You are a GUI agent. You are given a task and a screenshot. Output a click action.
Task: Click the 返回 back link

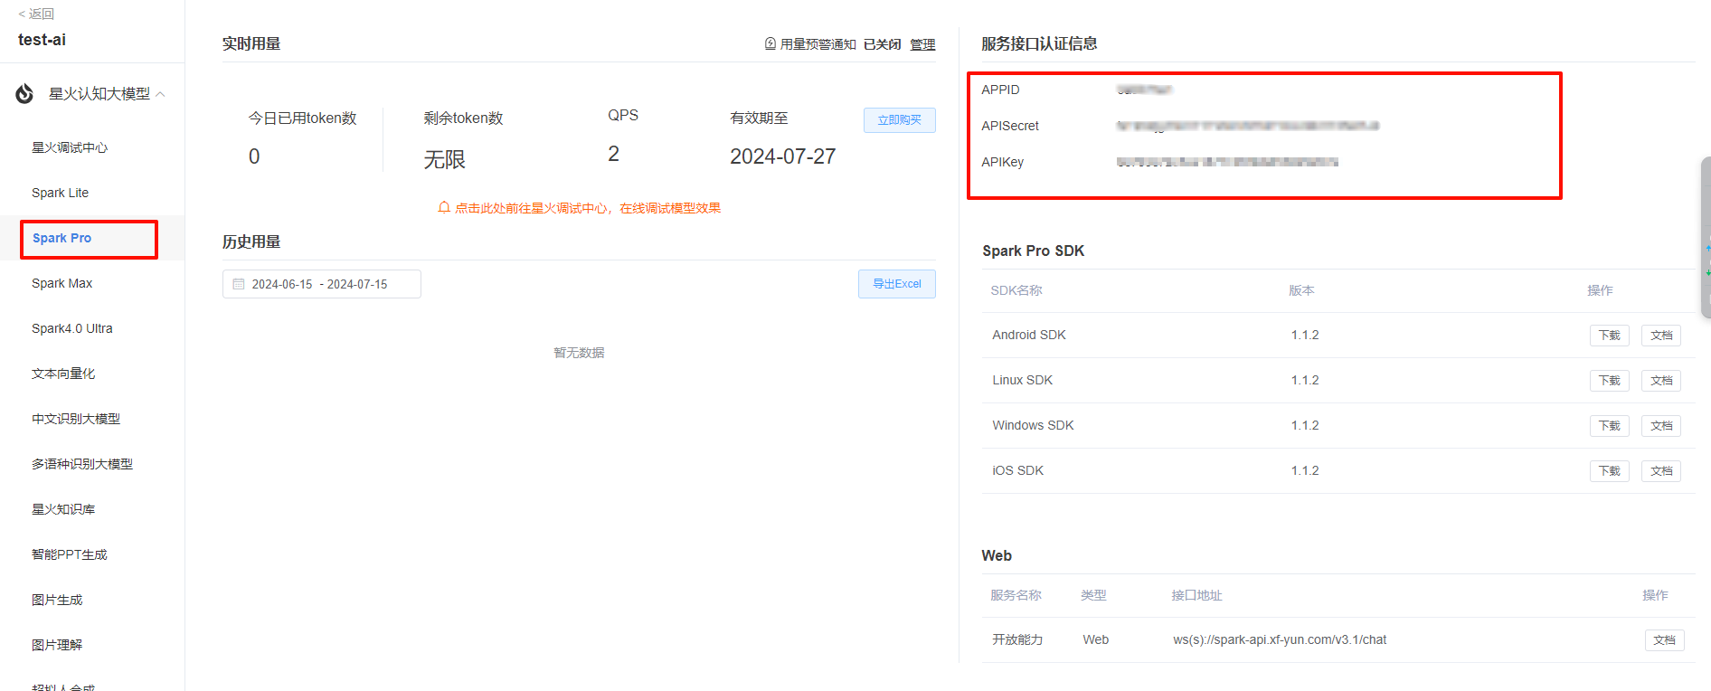[x=36, y=14]
